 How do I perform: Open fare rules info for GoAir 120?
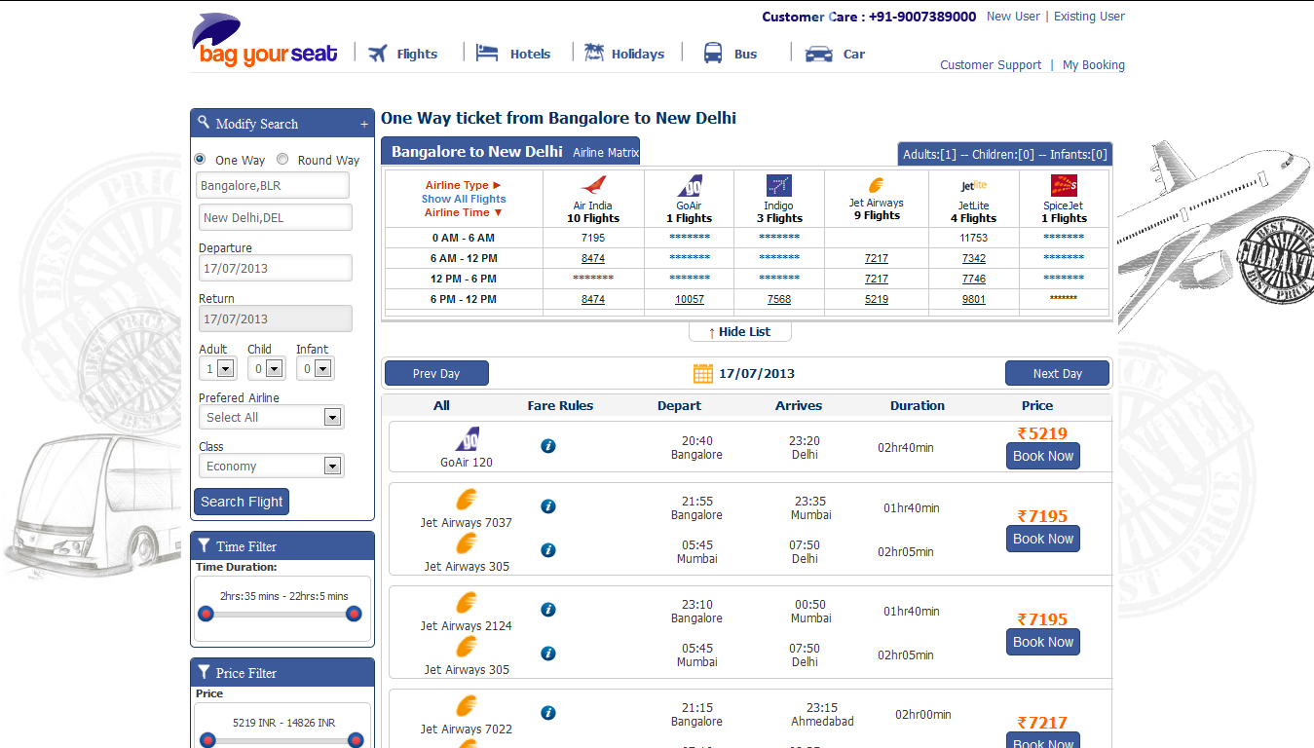click(548, 446)
